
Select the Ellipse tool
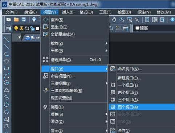point(7,105)
